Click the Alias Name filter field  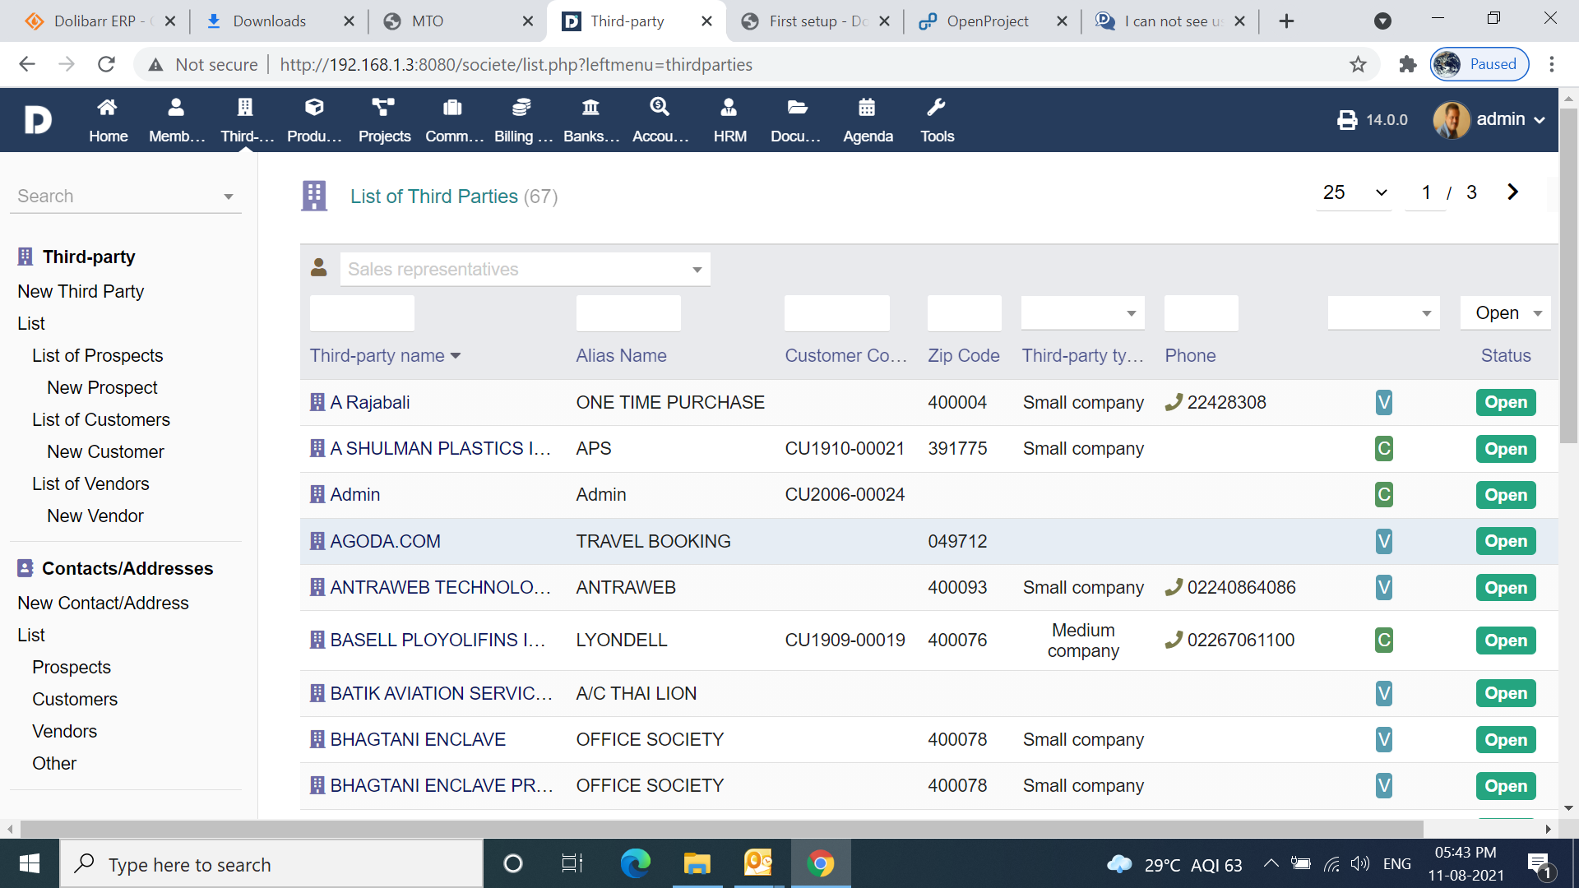pos(628,313)
